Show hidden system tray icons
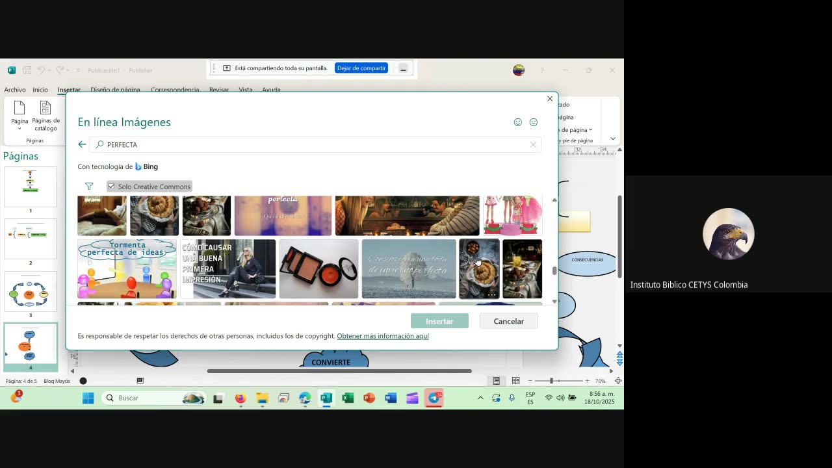 coord(480,398)
